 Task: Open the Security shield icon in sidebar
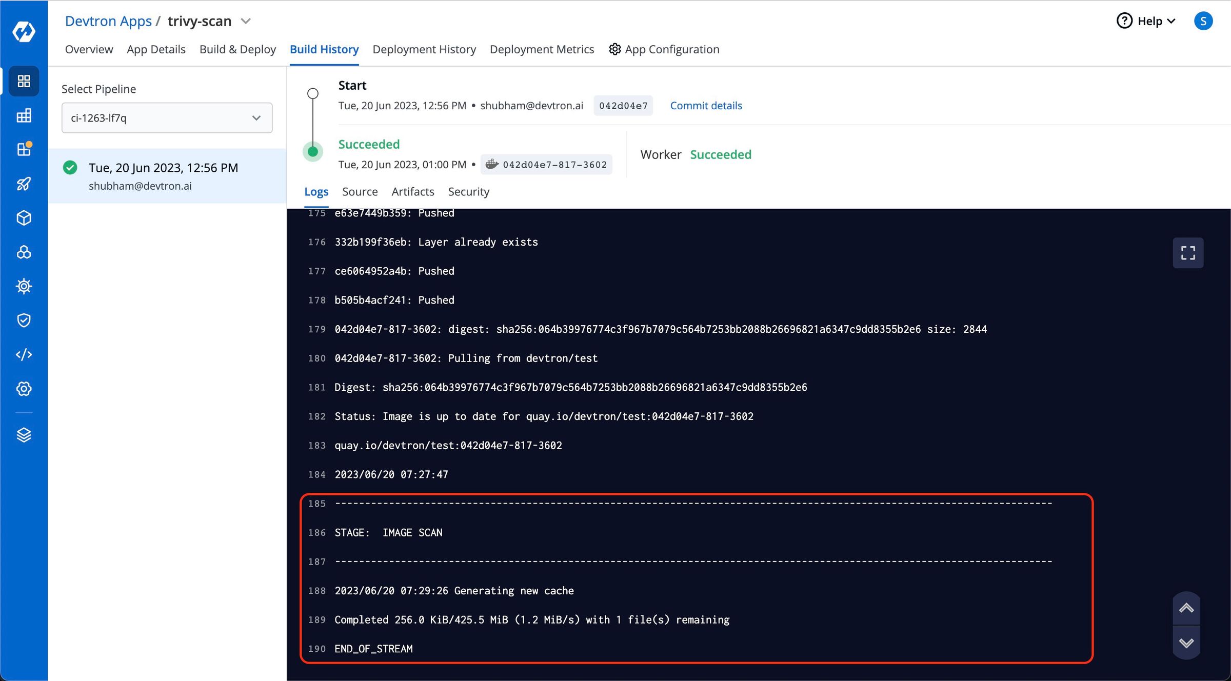pyautogui.click(x=24, y=320)
